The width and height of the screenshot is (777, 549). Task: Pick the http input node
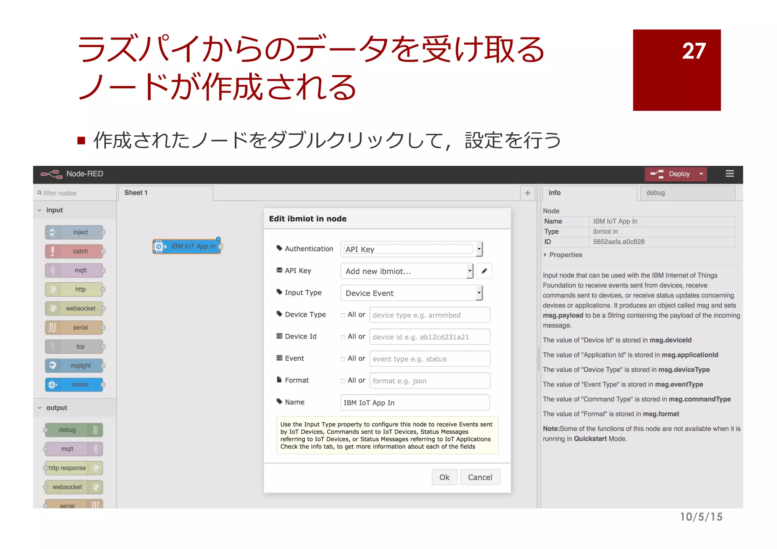tap(74, 289)
